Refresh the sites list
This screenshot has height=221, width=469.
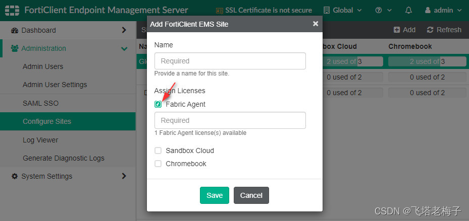[x=444, y=30]
